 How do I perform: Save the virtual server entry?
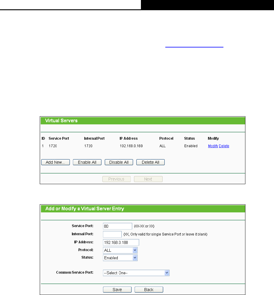(117, 290)
